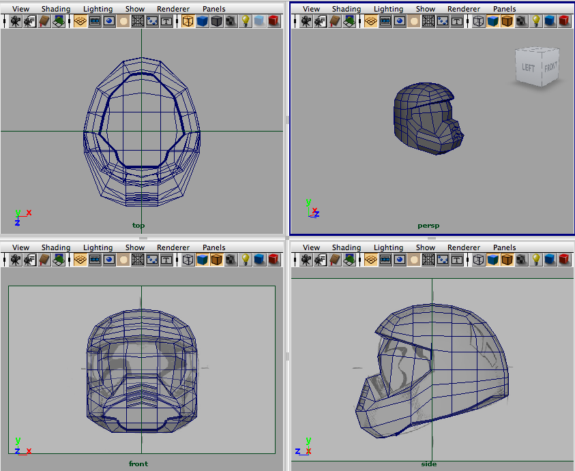Open the Panels menu in front panel
This screenshot has height=471, width=575.
(213, 247)
